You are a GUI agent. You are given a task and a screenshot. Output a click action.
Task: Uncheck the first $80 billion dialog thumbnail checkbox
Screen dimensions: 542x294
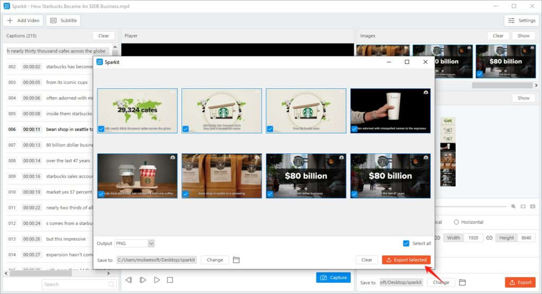click(270, 194)
